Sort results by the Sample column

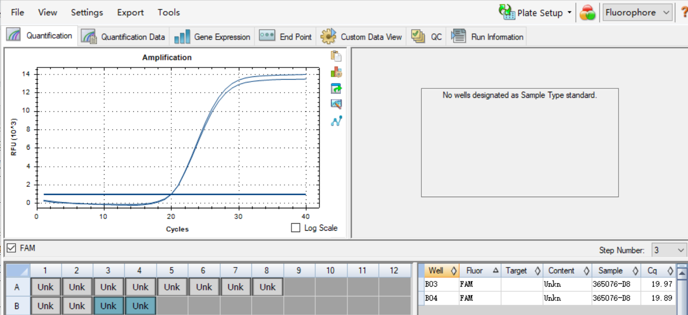click(616, 270)
